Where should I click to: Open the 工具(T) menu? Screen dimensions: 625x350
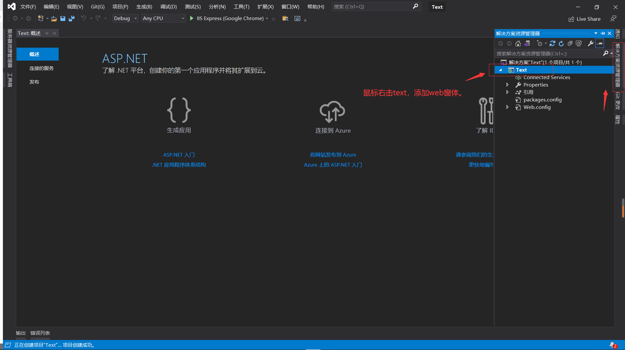pyautogui.click(x=241, y=7)
